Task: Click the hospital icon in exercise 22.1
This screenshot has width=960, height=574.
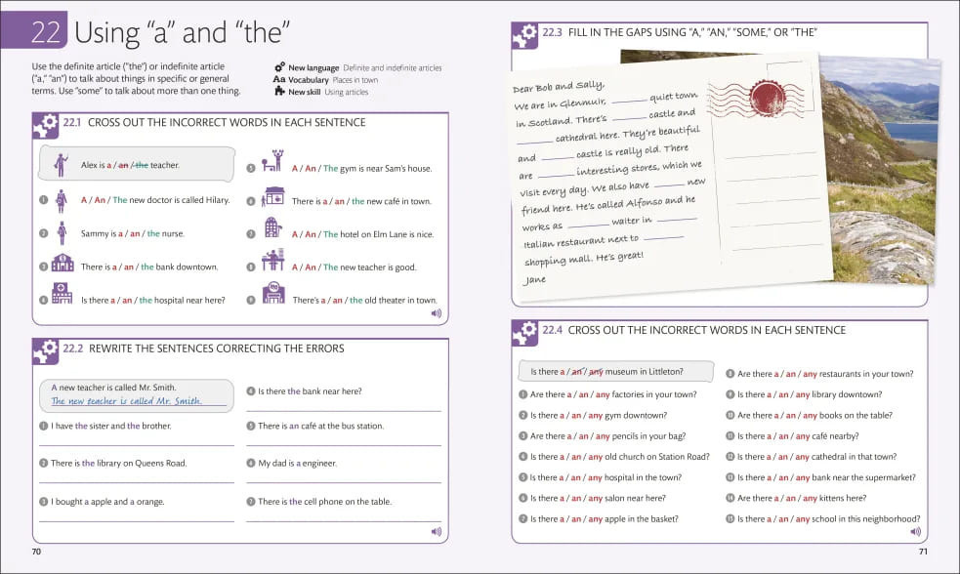Action: coord(62,293)
